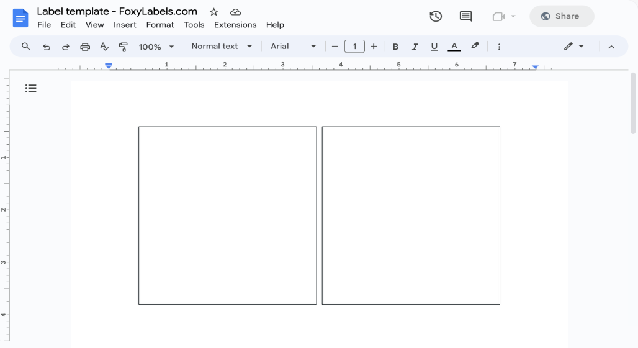Open the zoom level dropdown
638x348 pixels.
156,47
